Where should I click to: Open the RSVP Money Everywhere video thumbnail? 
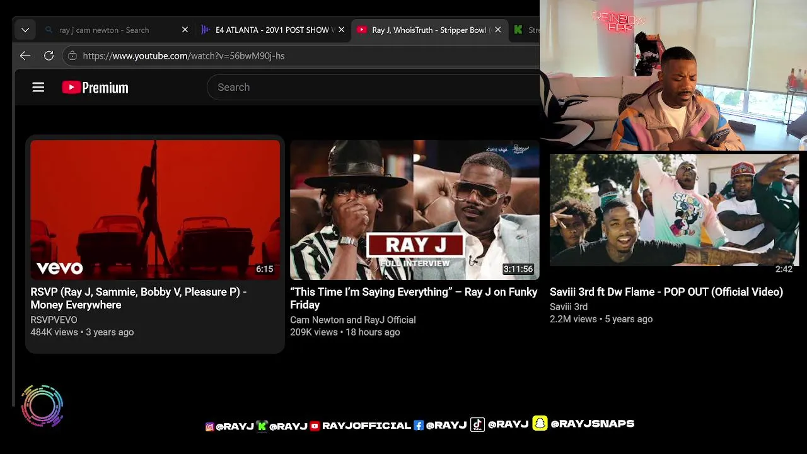155,209
